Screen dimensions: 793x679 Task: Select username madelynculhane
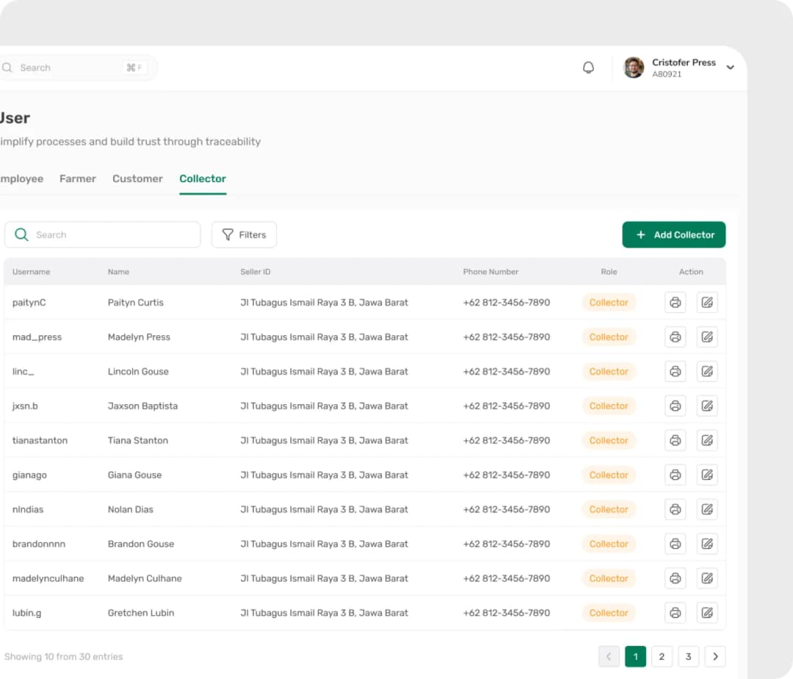[48, 578]
